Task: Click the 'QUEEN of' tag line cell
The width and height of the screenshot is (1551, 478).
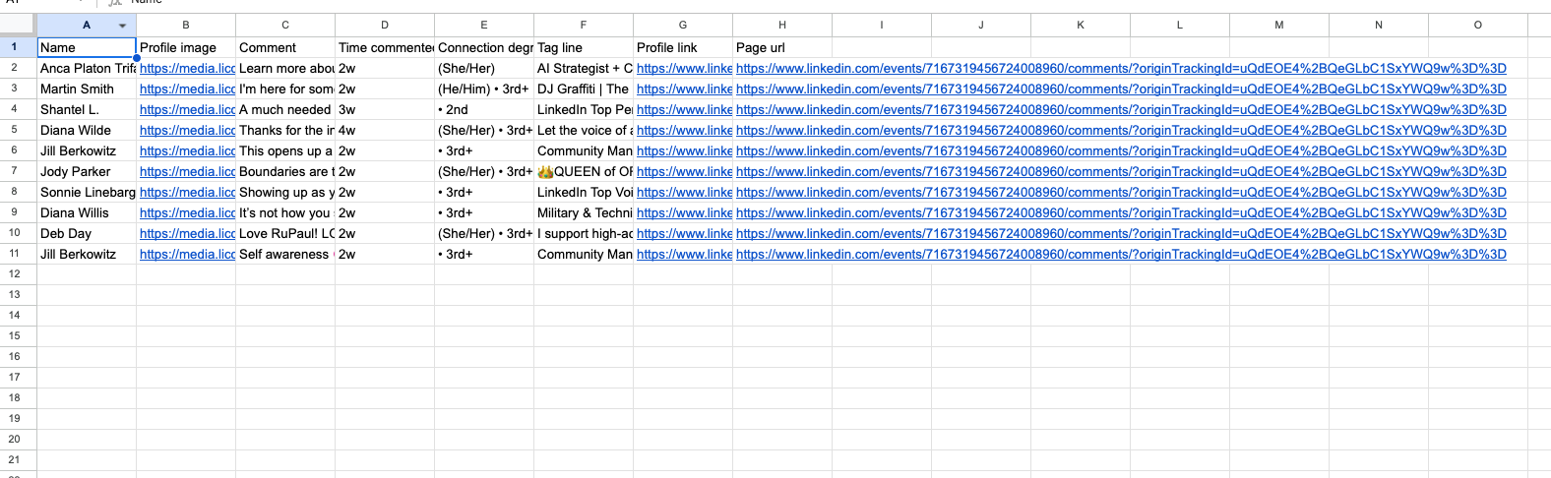Action: pyautogui.click(x=584, y=171)
